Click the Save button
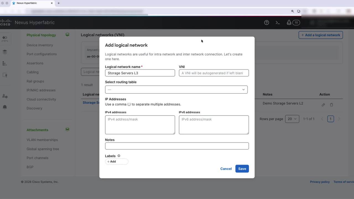 point(242,169)
